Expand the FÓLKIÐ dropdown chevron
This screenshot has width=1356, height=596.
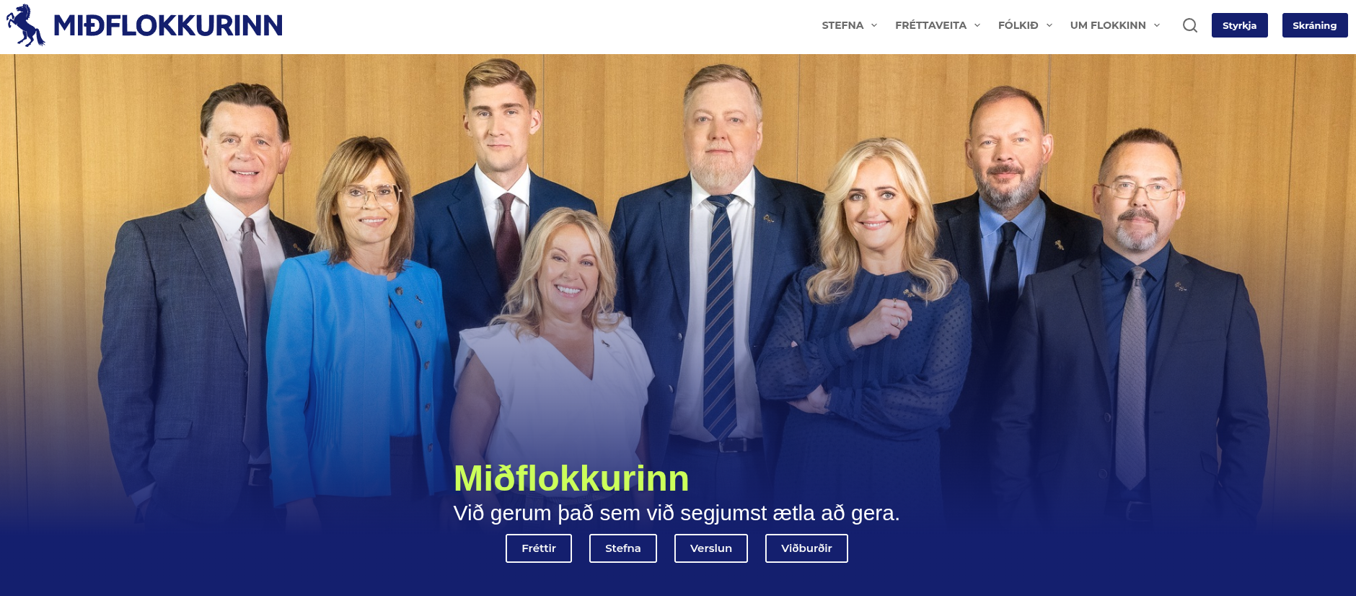1049,25
